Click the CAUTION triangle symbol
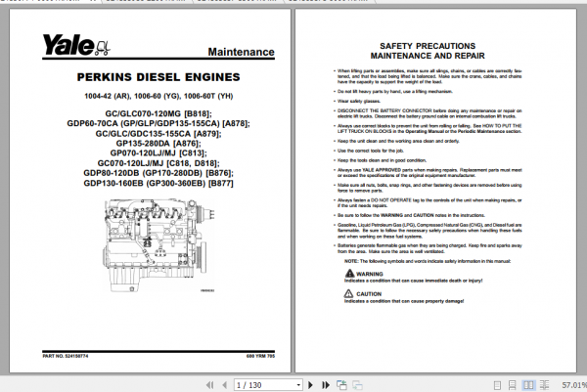The image size is (587, 392). 348,293
